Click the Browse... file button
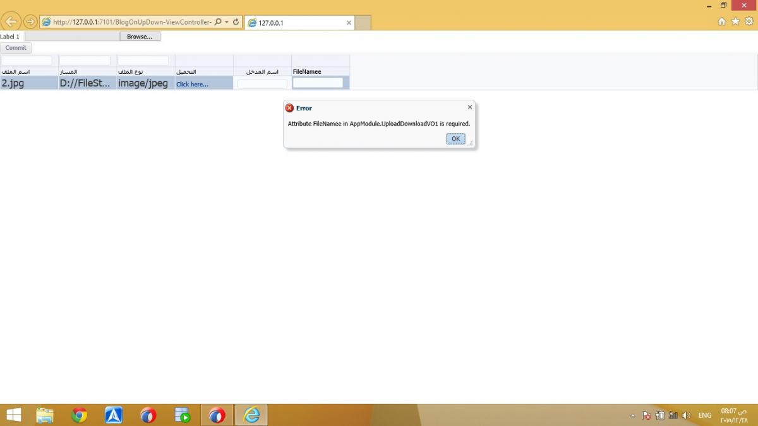This screenshot has width=758, height=426. (140, 37)
